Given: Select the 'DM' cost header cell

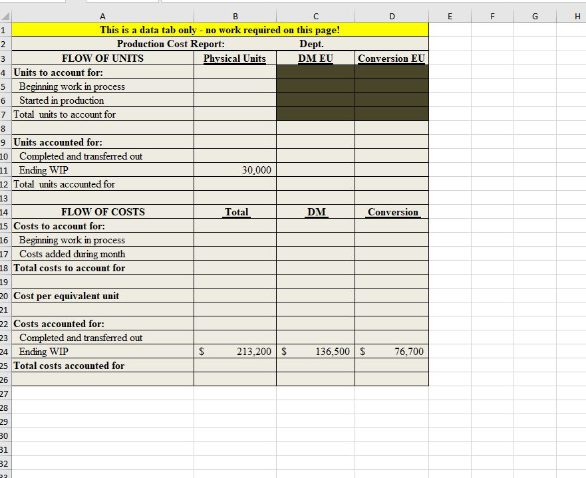Looking at the screenshot, I should pos(316,211).
